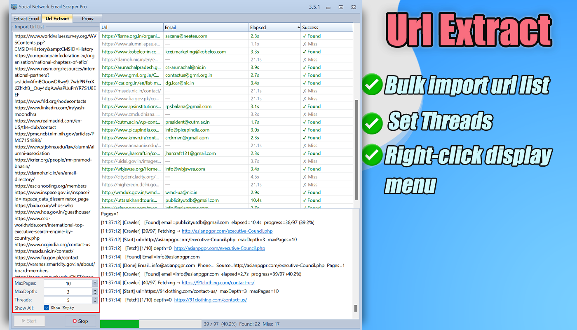Click the Threads value field showing 5
The height and width of the screenshot is (330, 577).
tap(68, 300)
